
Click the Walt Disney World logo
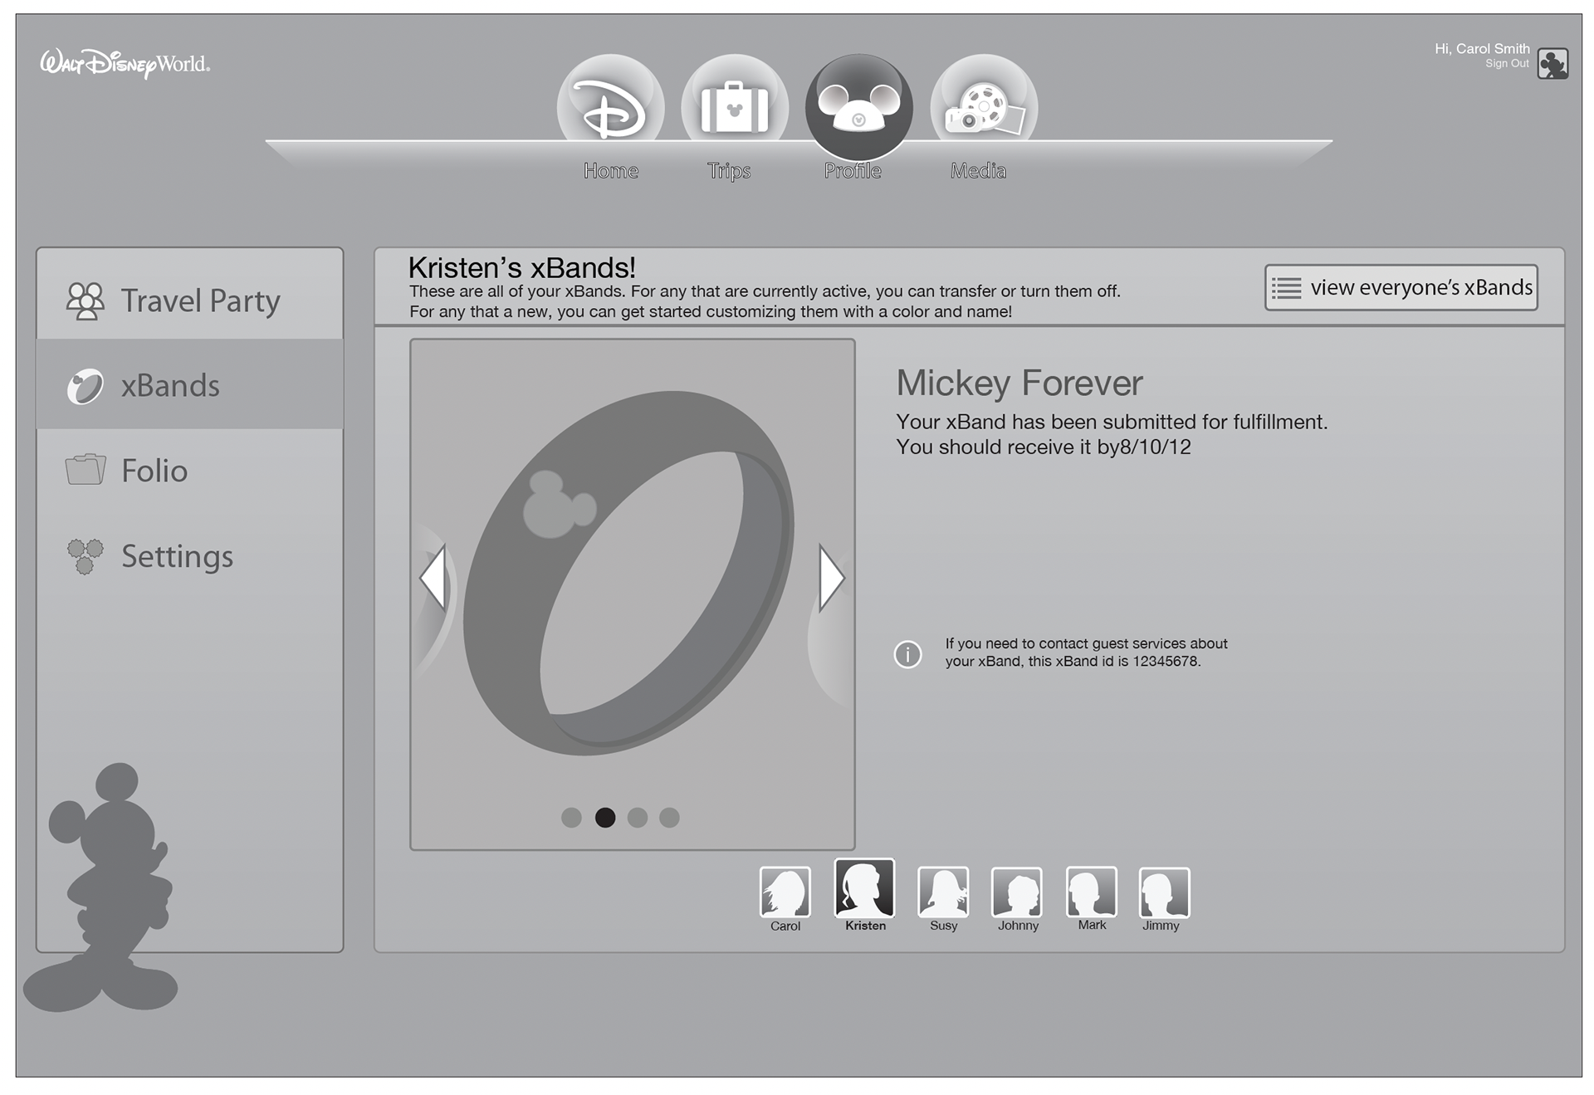[125, 64]
